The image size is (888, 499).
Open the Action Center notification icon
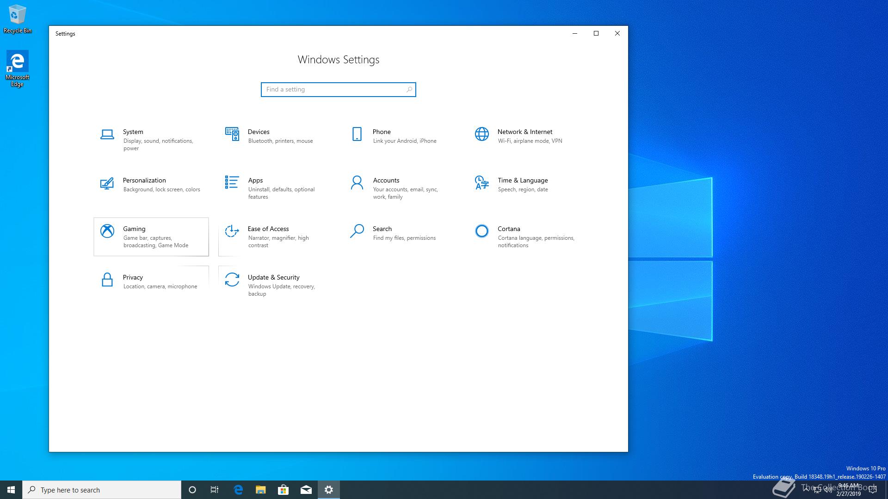click(873, 490)
